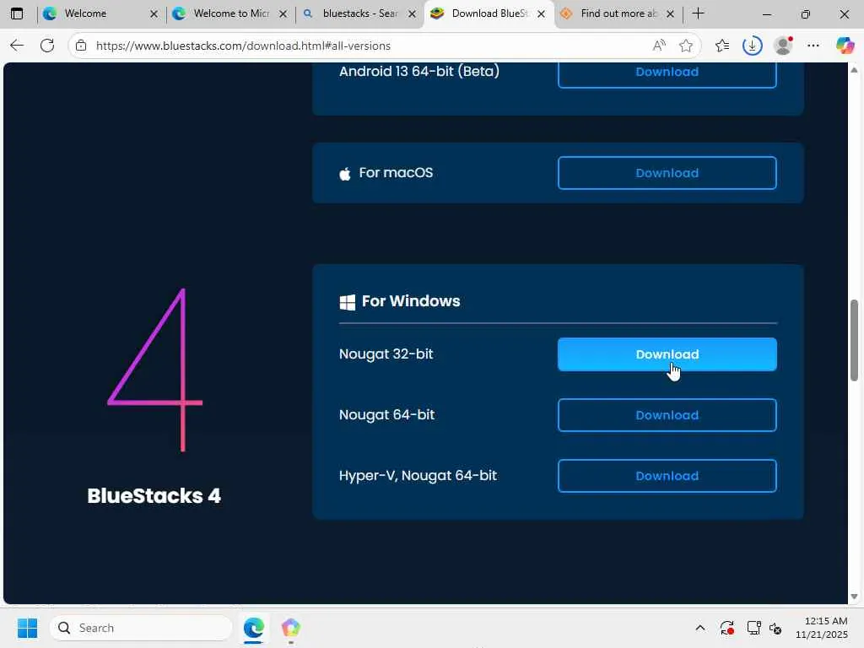The height and width of the screenshot is (648, 864).
Task: Click the sync status tray icon
Action: [726, 628]
